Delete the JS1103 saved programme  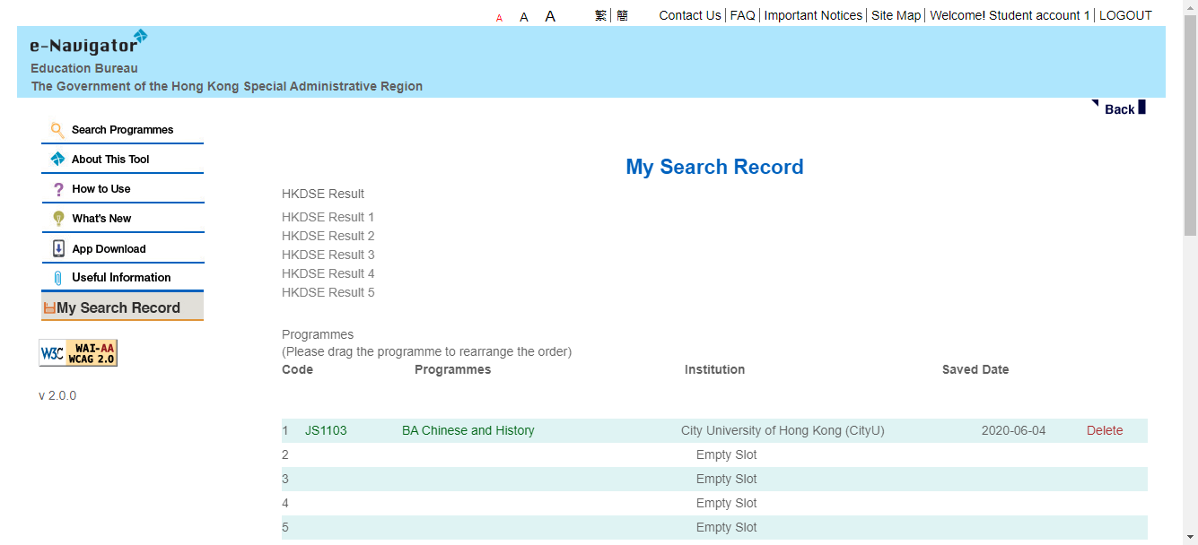click(1105, 430)
